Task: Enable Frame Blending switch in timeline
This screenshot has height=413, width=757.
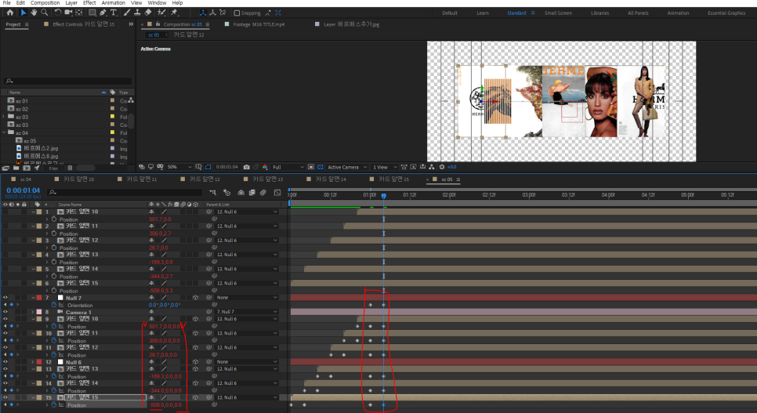Action: click(x=252, y=192)
